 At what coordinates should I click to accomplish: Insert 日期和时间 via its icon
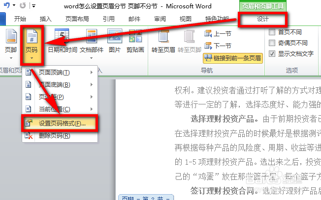pyautogui.click(x=62, y=36)
